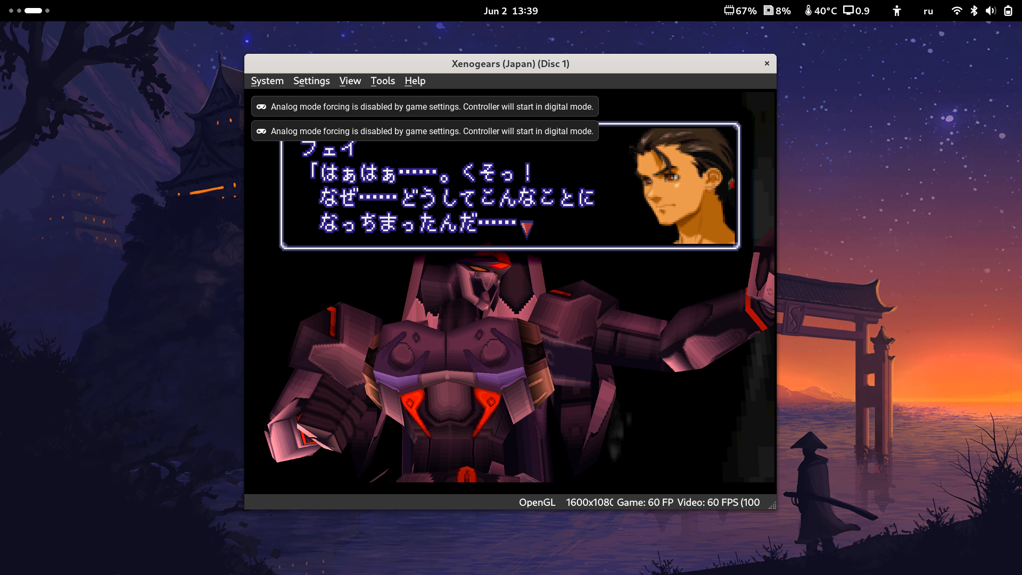
Task: Click the second analog mode notification text
Action: tap(432, 131)
